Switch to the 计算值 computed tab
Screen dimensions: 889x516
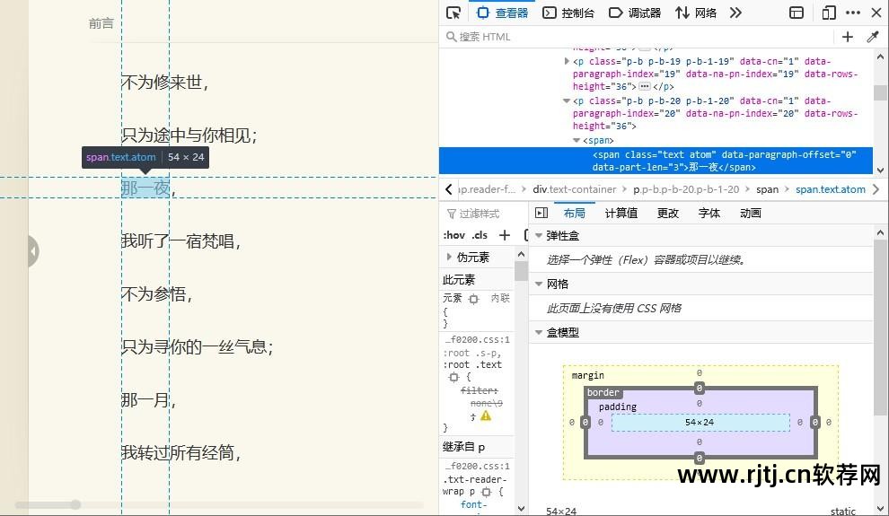tap(621, 213)
